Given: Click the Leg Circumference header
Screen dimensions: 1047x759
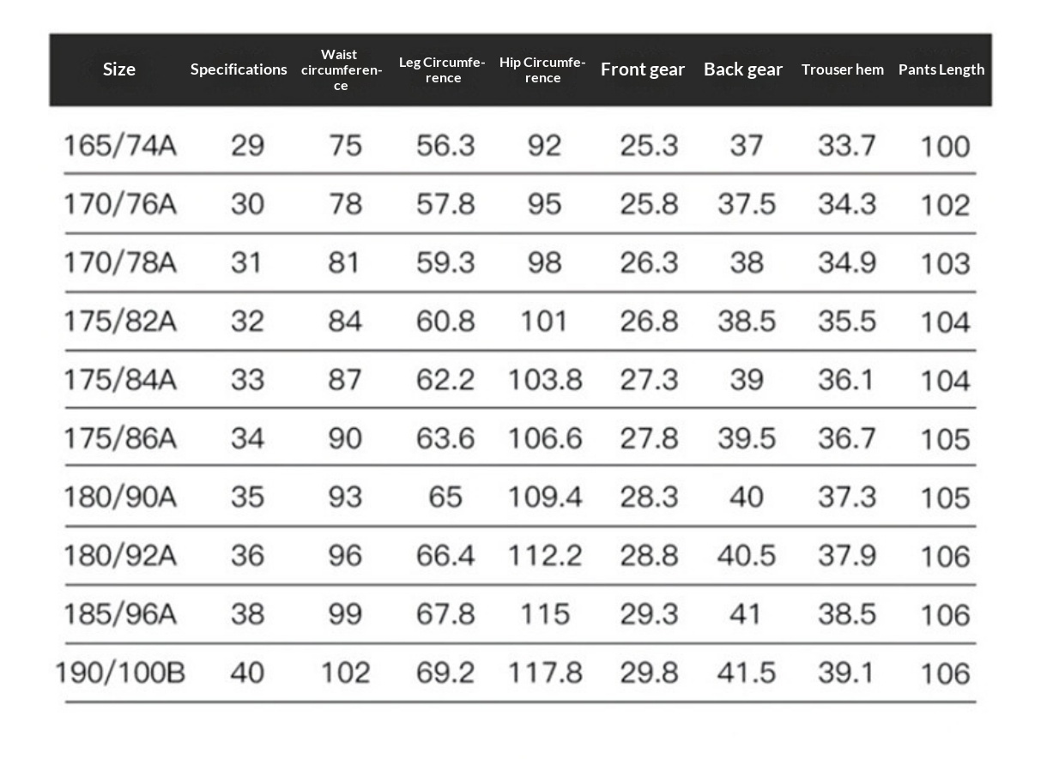Looking at the screenshot, I should click(442, 70).
